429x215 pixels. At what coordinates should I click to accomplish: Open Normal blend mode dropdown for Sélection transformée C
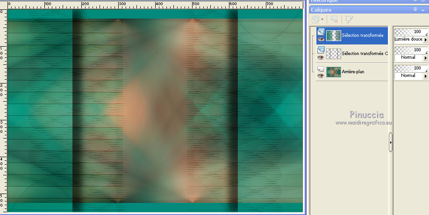(425, 58)
